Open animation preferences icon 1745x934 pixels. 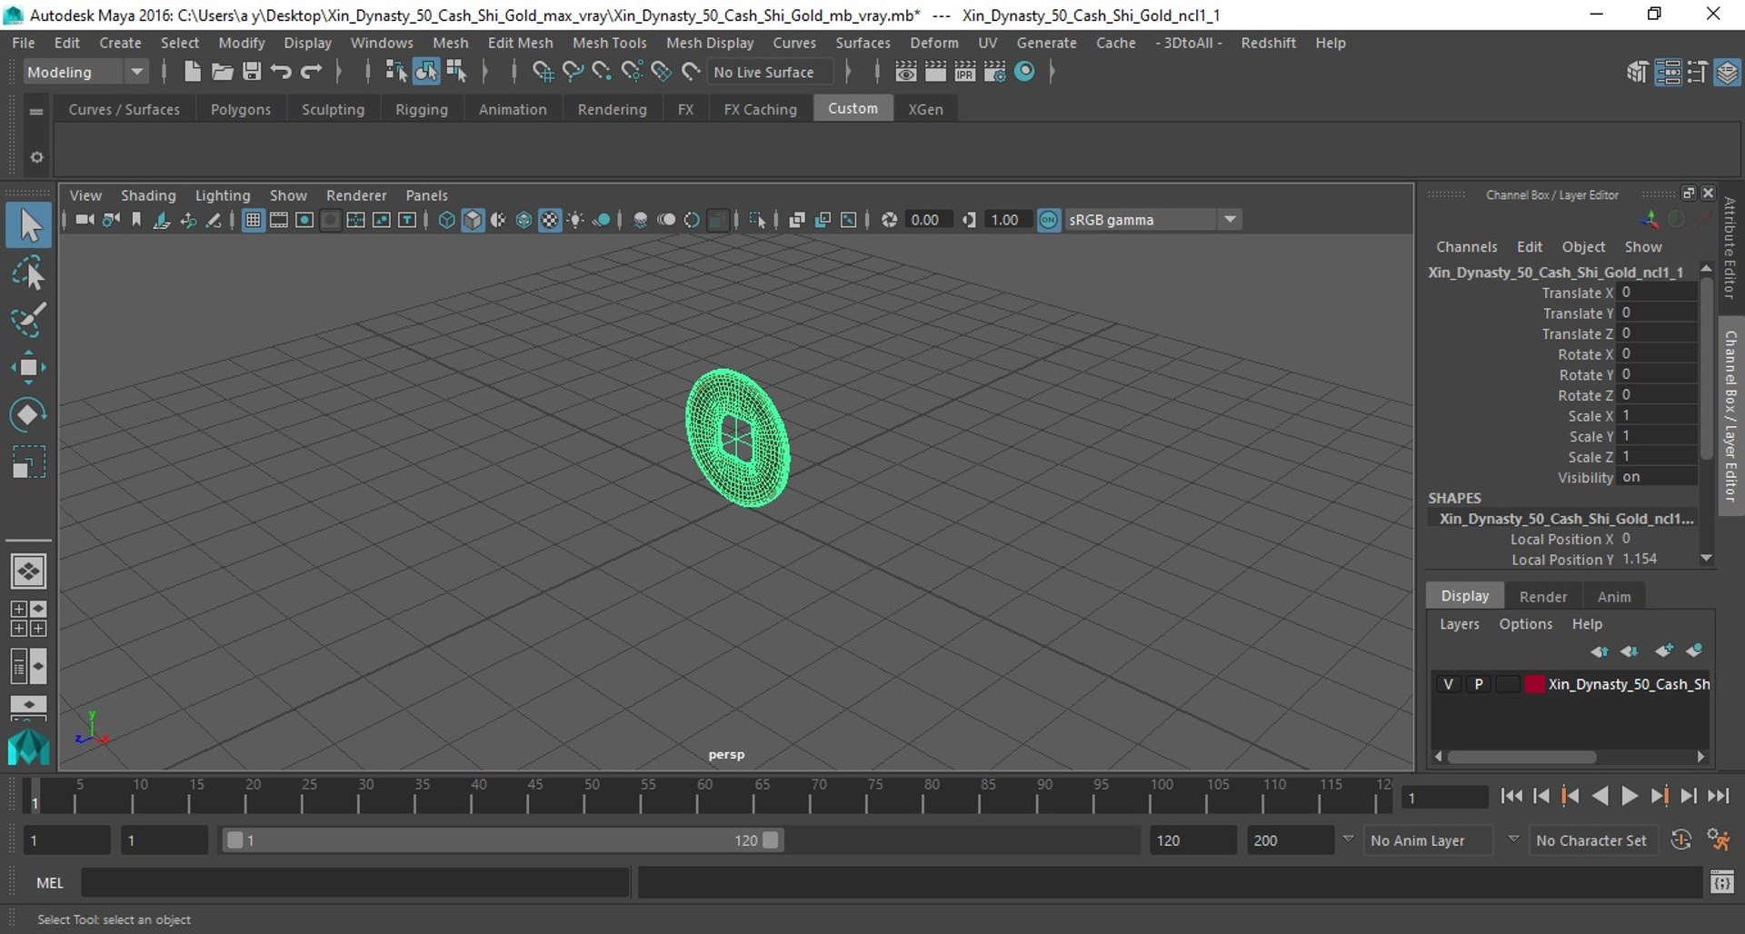click(1718, 840)
